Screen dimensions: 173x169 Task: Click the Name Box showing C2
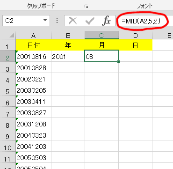[26, 21]
